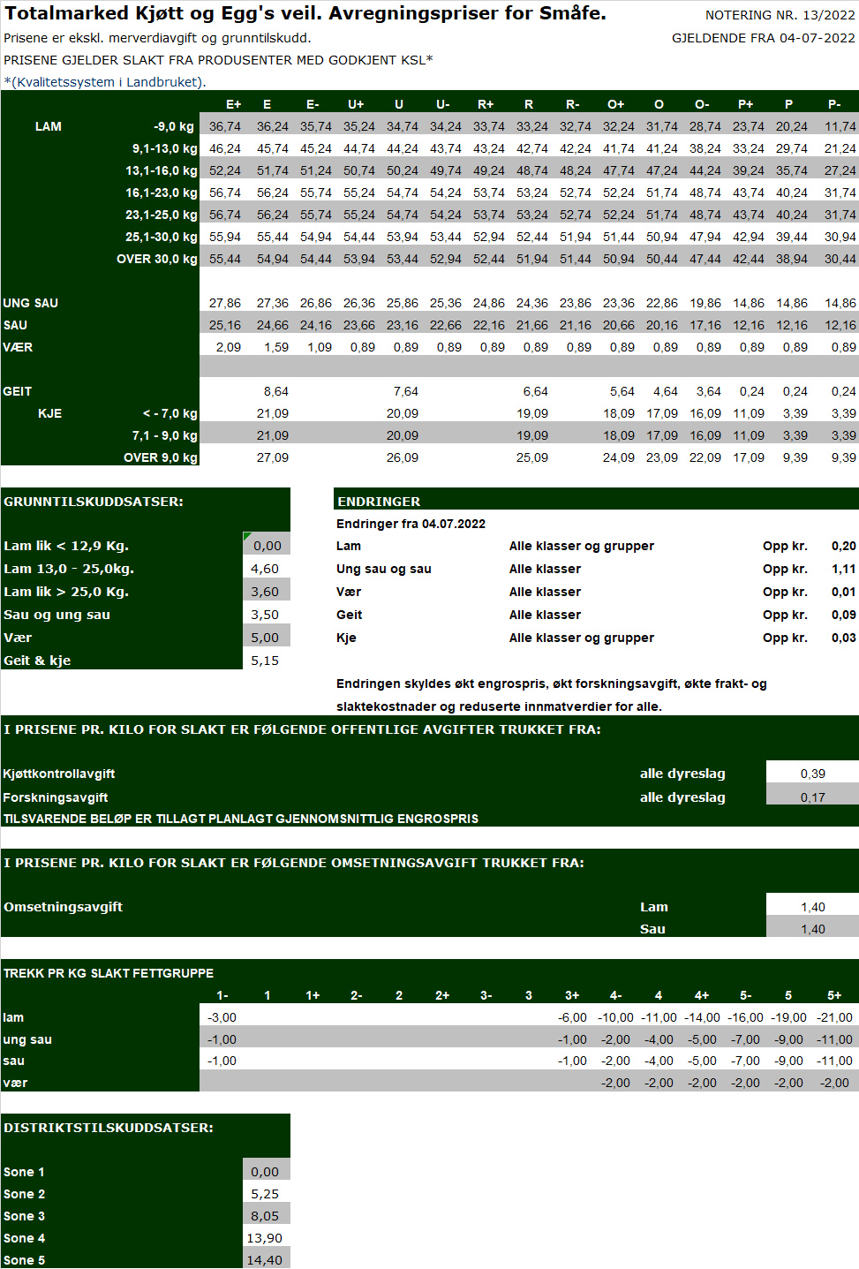Click the title 'Totalmarked Kjøtt og Egg's veil. Avregningspriser for Småfe.'
The image size is (859, 1269).
305,14
